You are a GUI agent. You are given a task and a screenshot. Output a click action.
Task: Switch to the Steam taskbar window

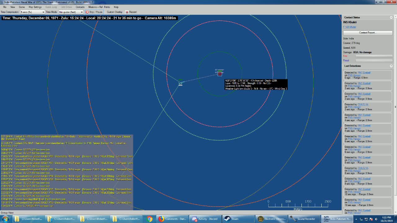(x=238, y=219)
